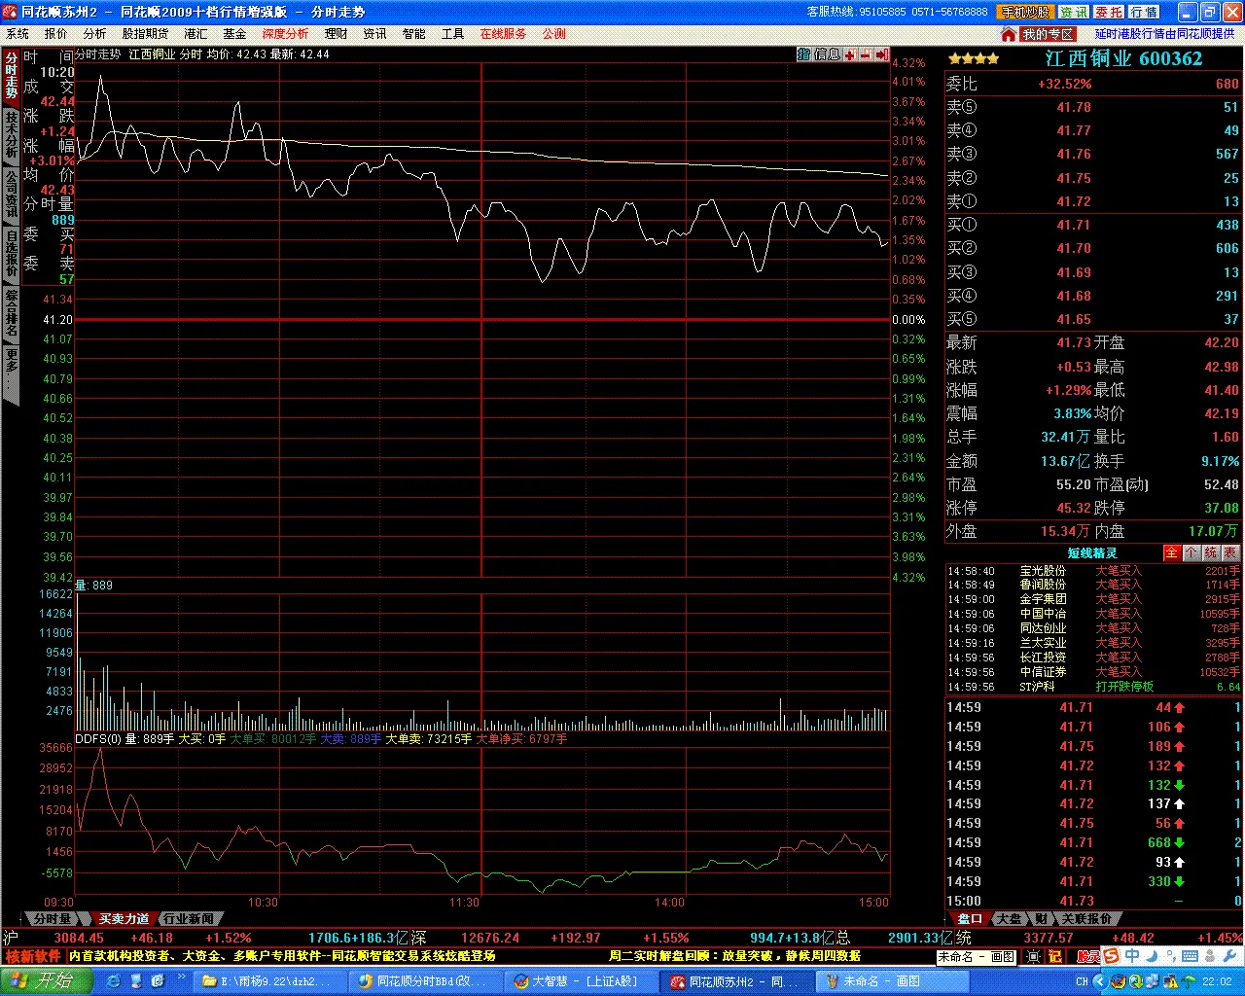
Task: Click the 资讯 button in title bar
Action: [1073, 12]
